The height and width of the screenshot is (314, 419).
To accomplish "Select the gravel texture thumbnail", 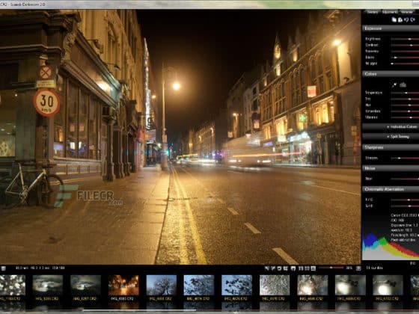I will point(275,285).
